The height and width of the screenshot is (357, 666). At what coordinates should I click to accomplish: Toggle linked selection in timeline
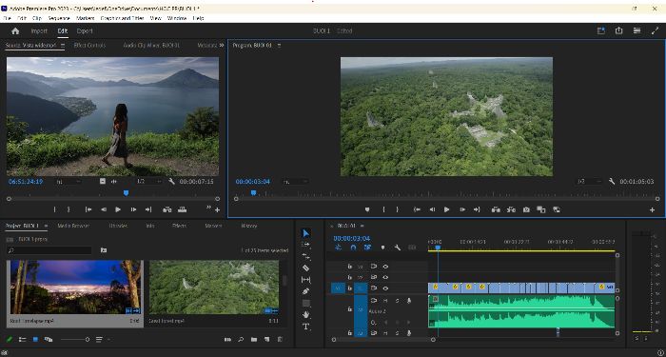(x=367, y=248)
